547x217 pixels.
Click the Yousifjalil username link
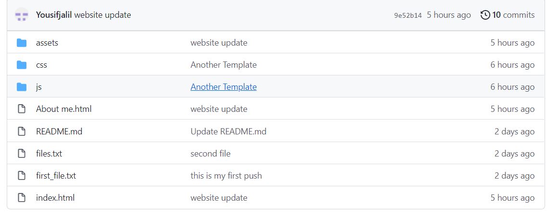point(54,15)
